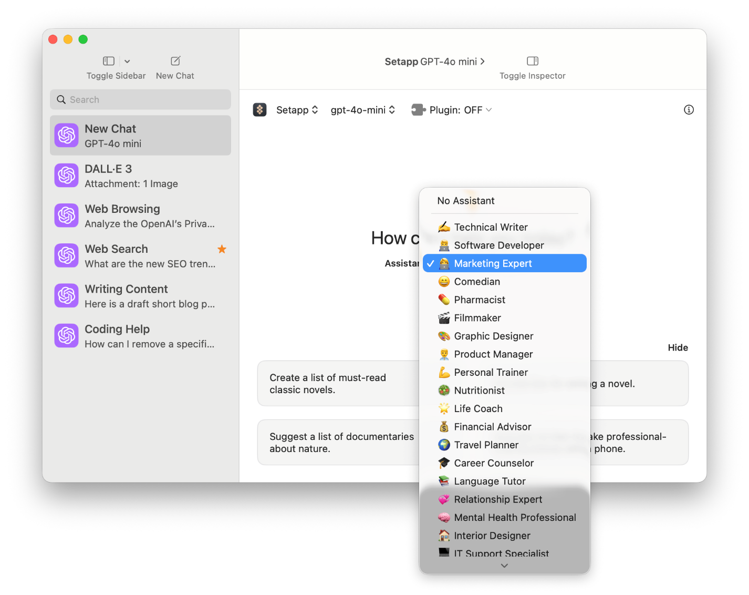Viewport: 749px width, 595px height.
Task: Choose Life Coach assistant
Action: pos(505,408)
